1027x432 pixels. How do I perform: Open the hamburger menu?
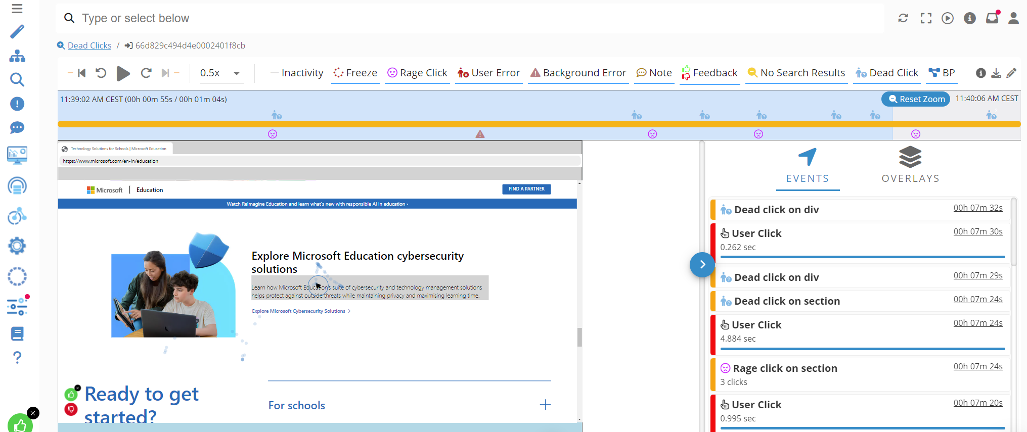(x=17, y=9)
